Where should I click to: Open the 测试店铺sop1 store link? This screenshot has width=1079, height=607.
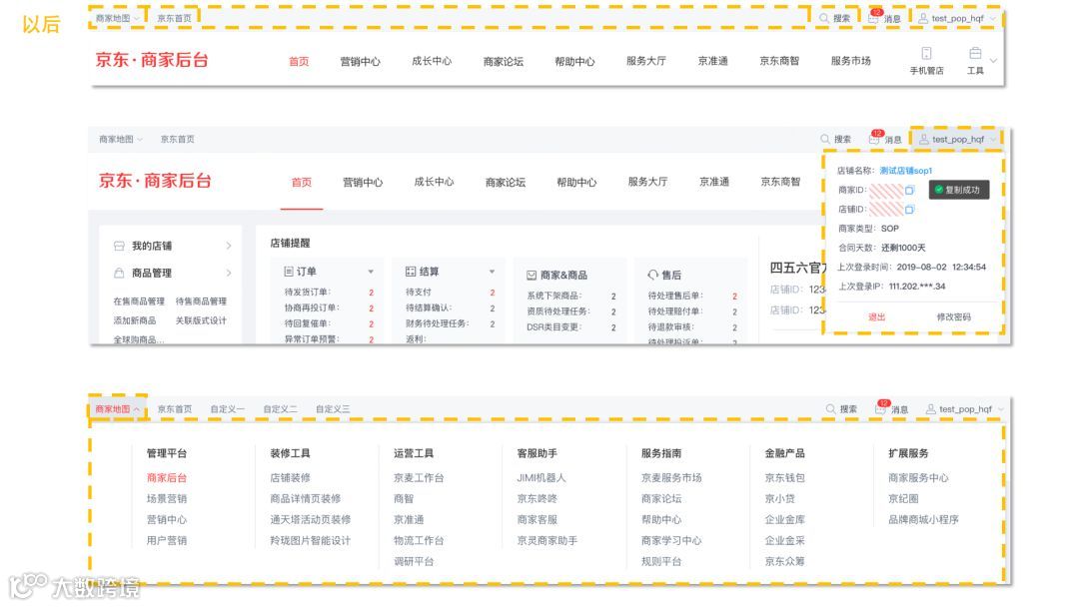click(x=905, y=171)
